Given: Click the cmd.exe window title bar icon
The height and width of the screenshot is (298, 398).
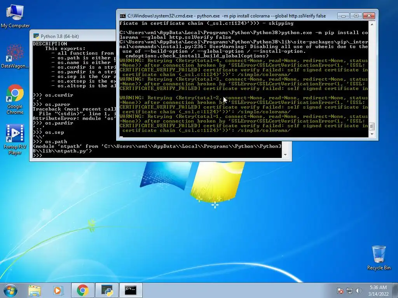Looking at the screenshot, I should [122, 16].
